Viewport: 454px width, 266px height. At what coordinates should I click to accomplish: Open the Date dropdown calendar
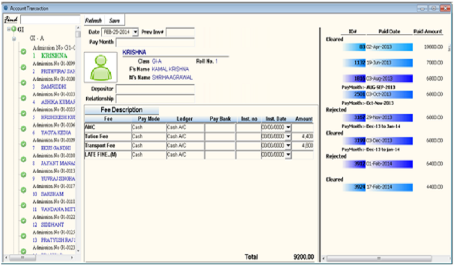click(136, 31)
